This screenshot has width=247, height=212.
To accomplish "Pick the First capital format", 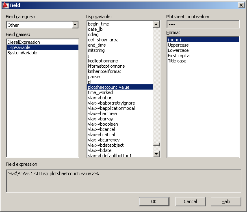I will 203,56.
